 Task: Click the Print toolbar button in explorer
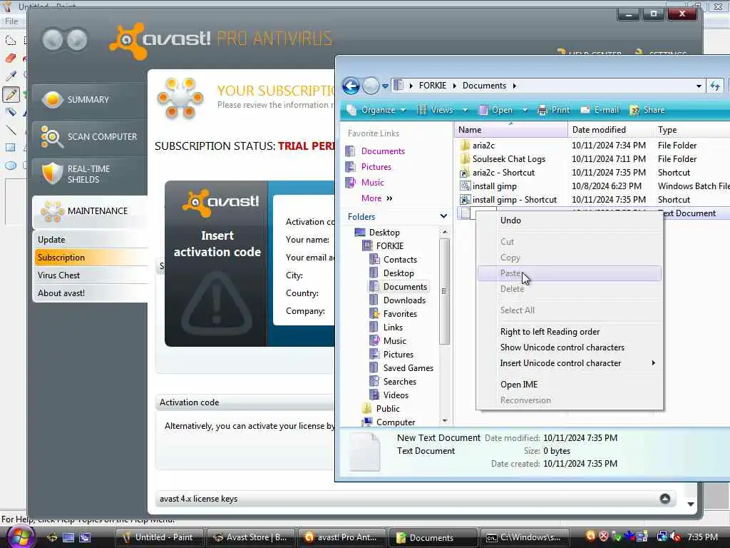click(x=553, y=110)
